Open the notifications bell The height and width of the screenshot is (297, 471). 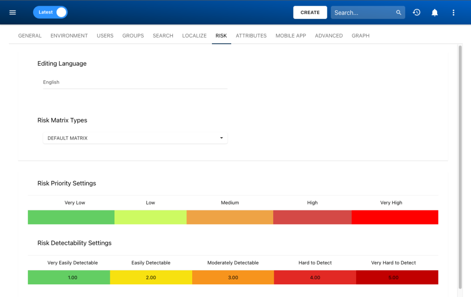point(435,13)
